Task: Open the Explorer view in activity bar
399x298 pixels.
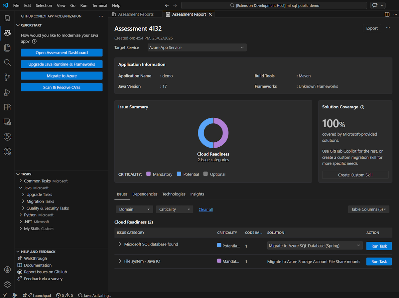Action: pos(7,48)
